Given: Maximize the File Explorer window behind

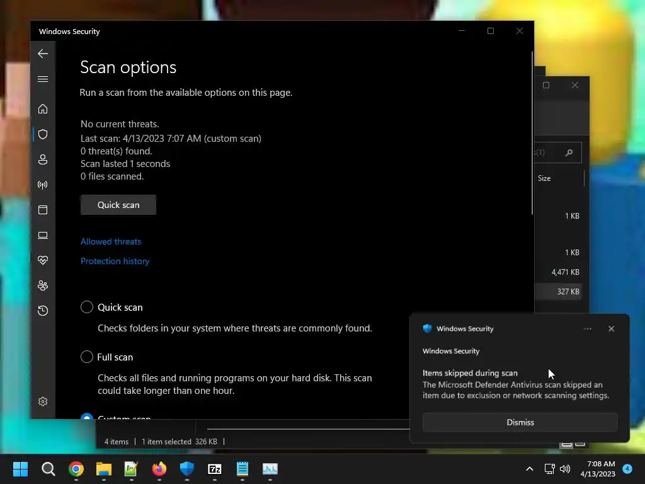Looking at the screenshot, I should click(546, 85).
